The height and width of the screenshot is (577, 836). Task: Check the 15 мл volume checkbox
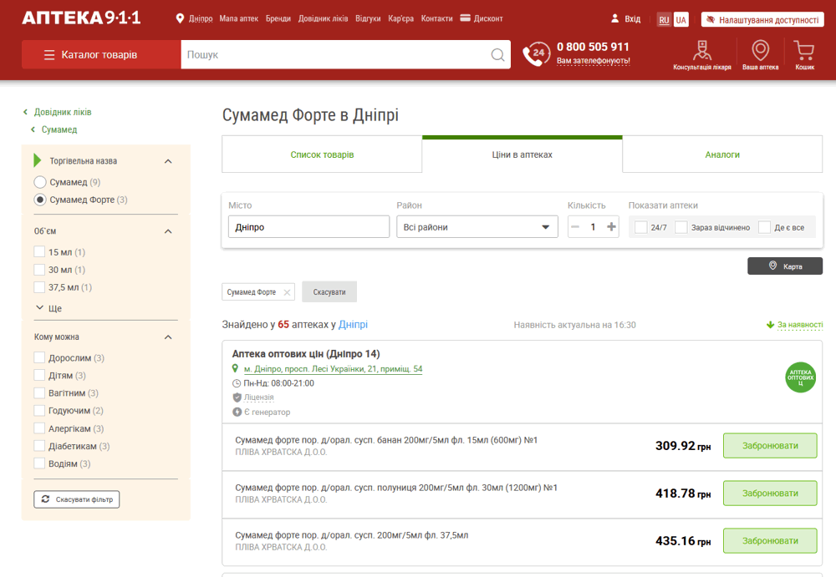click(x=39, y=252)
